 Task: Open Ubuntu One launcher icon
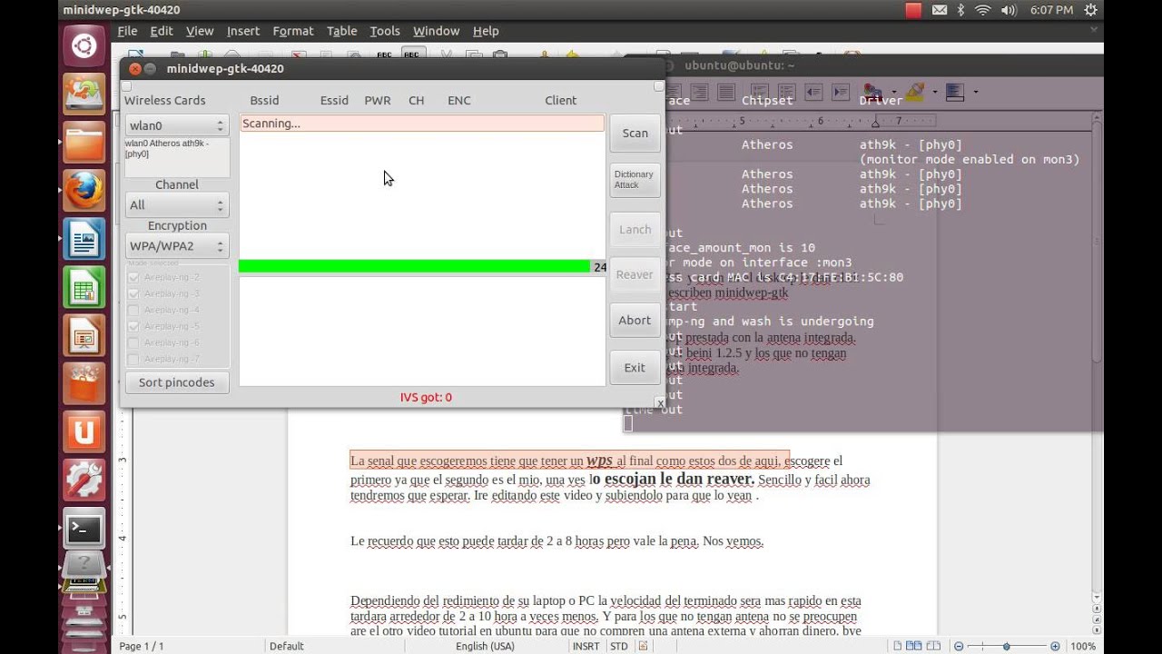tap(84, 432)
